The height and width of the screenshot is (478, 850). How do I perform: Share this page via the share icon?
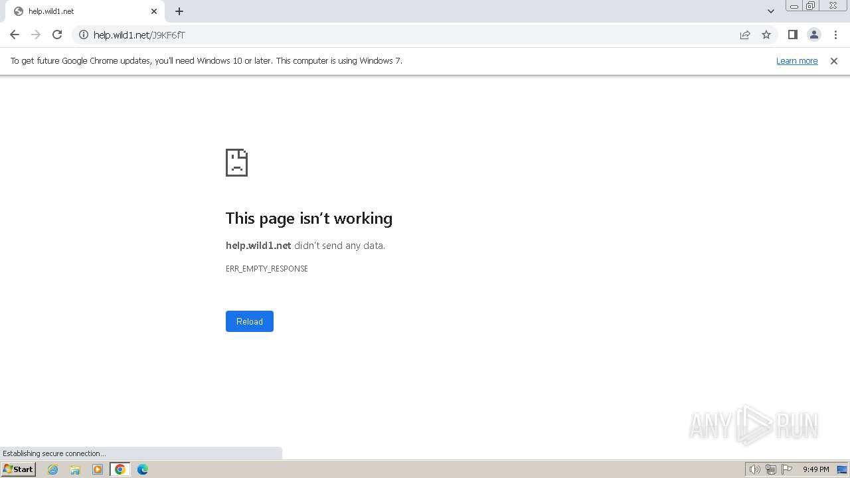745,35
